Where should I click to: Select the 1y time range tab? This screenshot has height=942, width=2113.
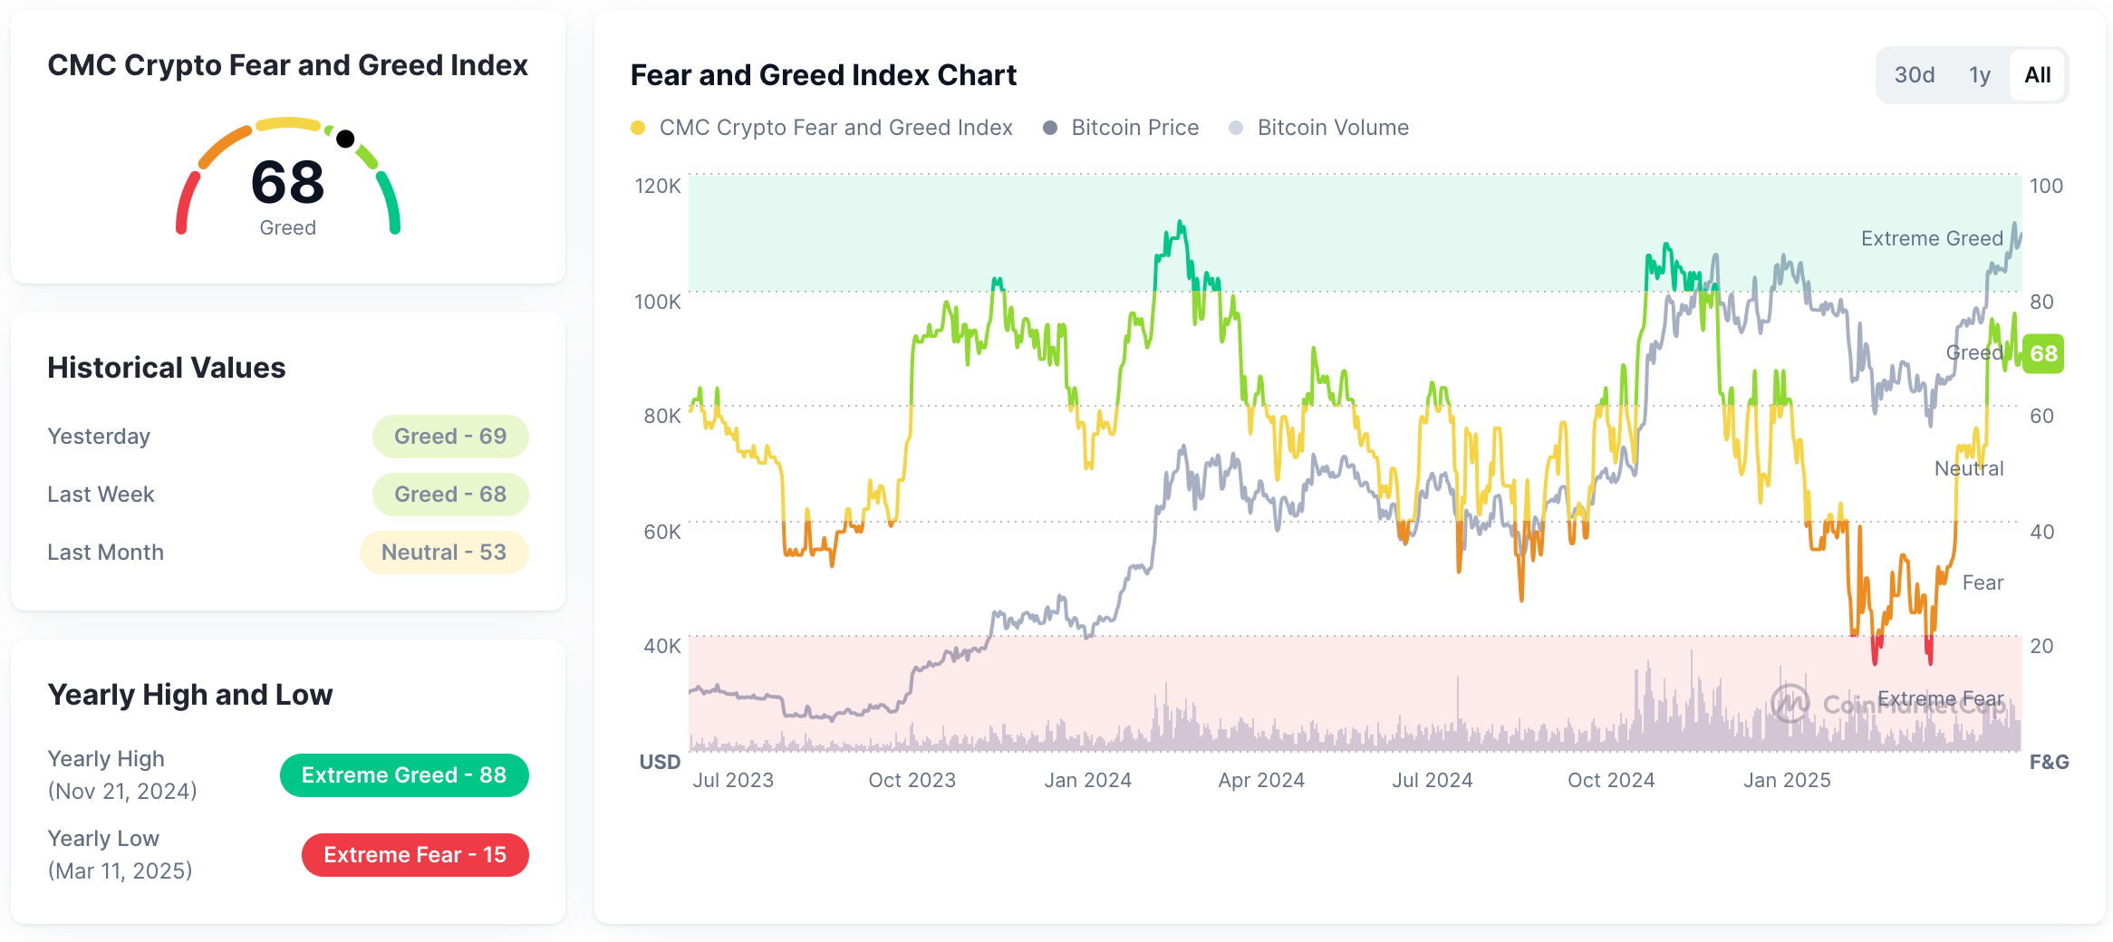[1979, 75]
